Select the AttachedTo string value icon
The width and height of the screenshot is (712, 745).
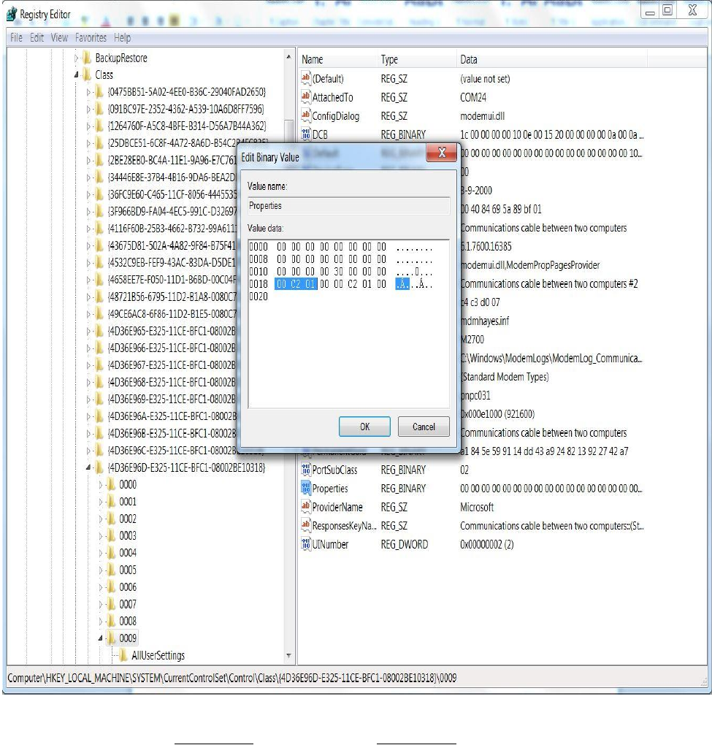pyautogui.click(x=306, y=97)
